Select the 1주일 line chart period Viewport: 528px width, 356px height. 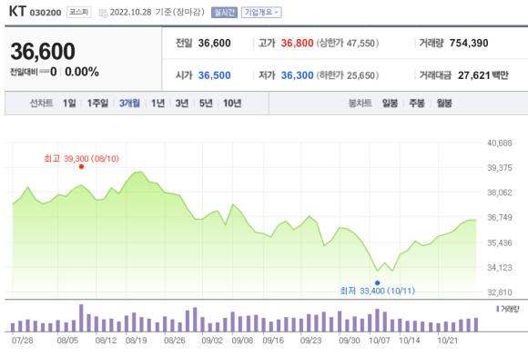click(97, 104)
